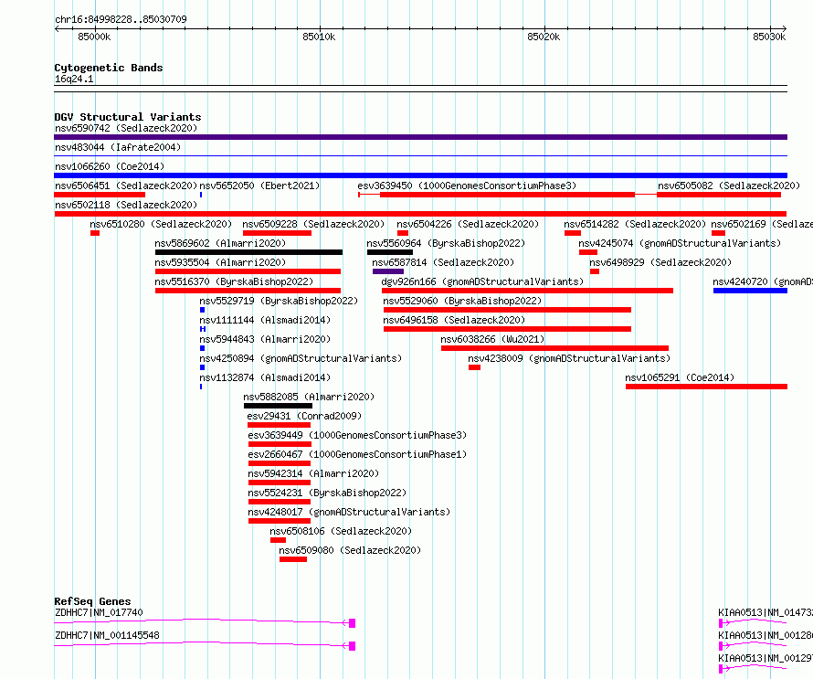The height and width of the screenshot is (679, 813).
Task: Click the small red nsv4238009 bar
Action: (474, 367)
